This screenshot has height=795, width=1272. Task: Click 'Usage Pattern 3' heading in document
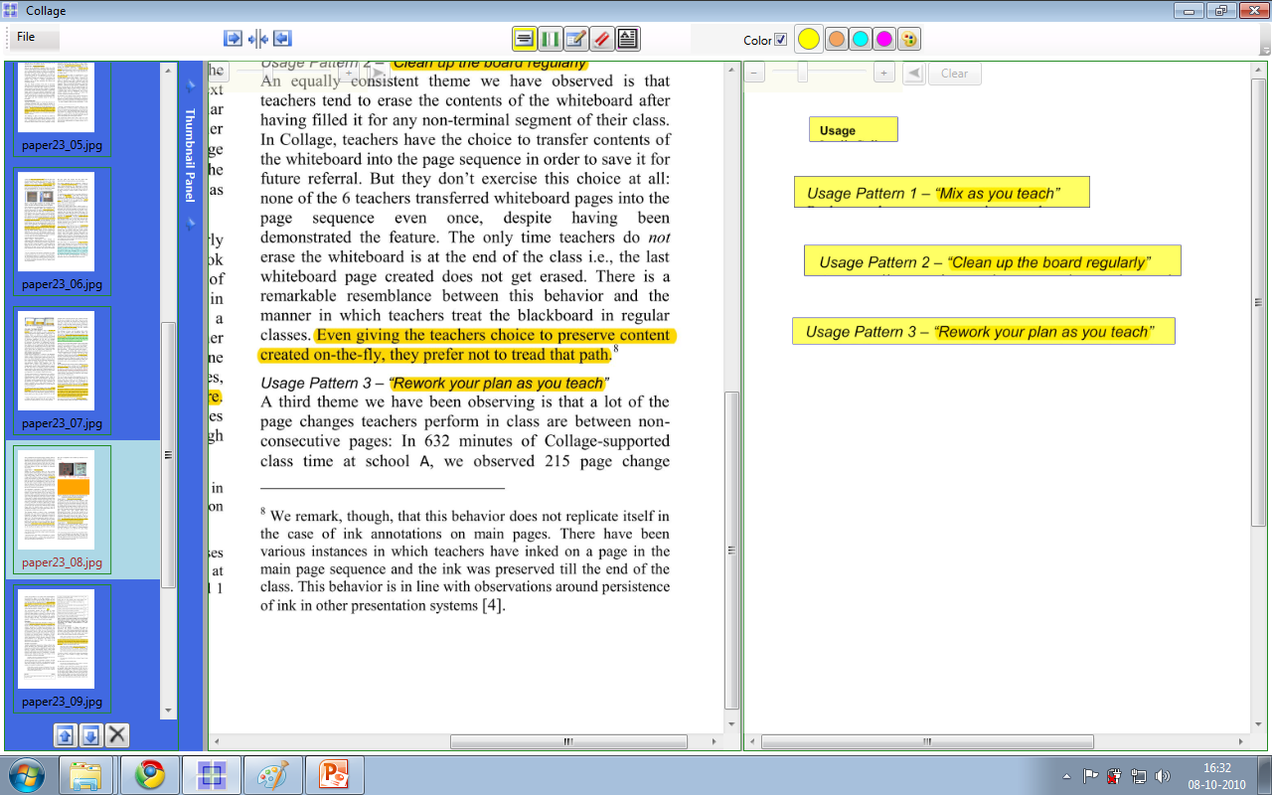coord(434,383)
